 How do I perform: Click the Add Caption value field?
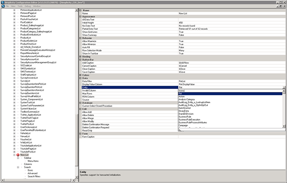[x=232, y=63]
